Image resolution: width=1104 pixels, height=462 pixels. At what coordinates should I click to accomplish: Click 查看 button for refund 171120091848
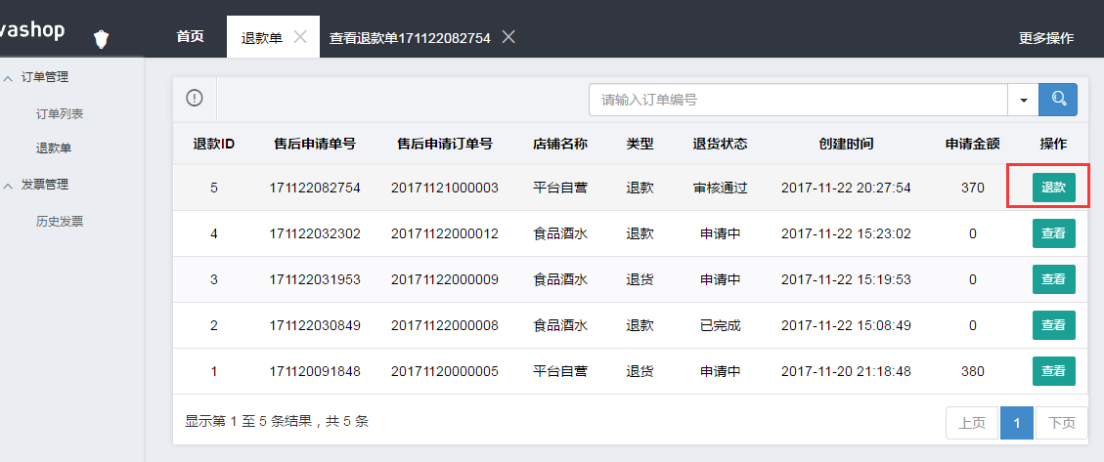point(1053,371)
